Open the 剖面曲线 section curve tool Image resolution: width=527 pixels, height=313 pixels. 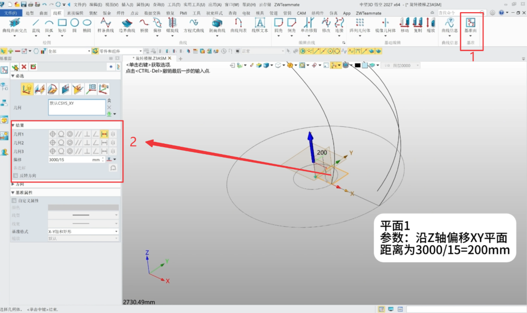pyautogui.click(x=217, y=26)
